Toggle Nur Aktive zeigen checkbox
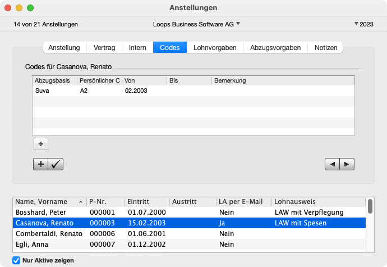The width and height of the screenshot is (387, 267). tap(16, 260)
